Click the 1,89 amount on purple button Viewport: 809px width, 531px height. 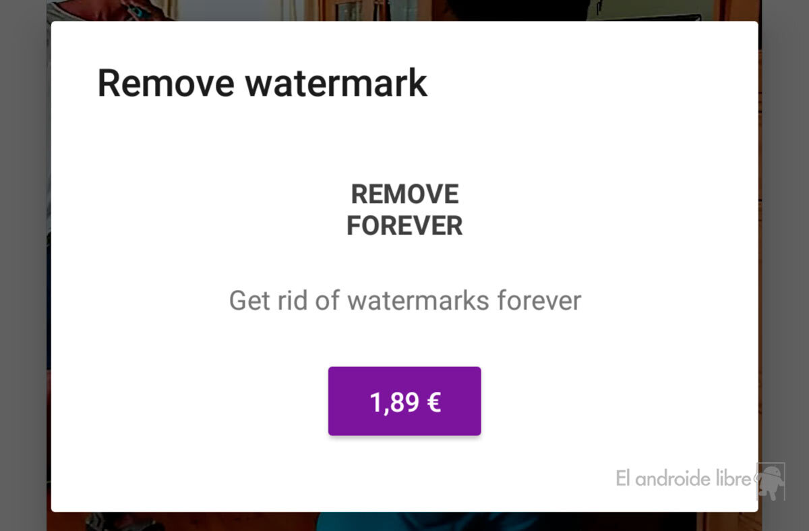(394, 403)
